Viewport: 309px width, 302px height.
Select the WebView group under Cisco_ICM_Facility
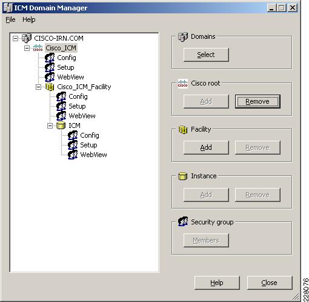coord(82,116)
